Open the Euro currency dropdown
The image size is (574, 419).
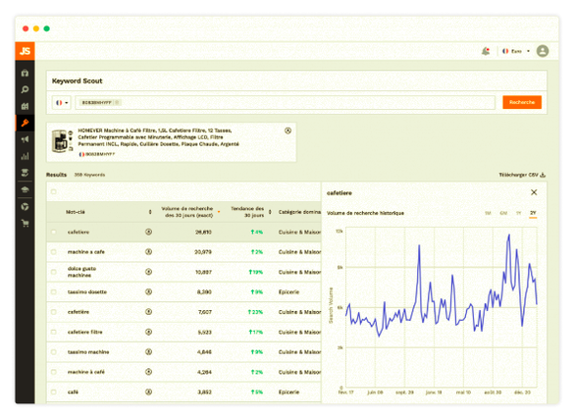[516, 51]
